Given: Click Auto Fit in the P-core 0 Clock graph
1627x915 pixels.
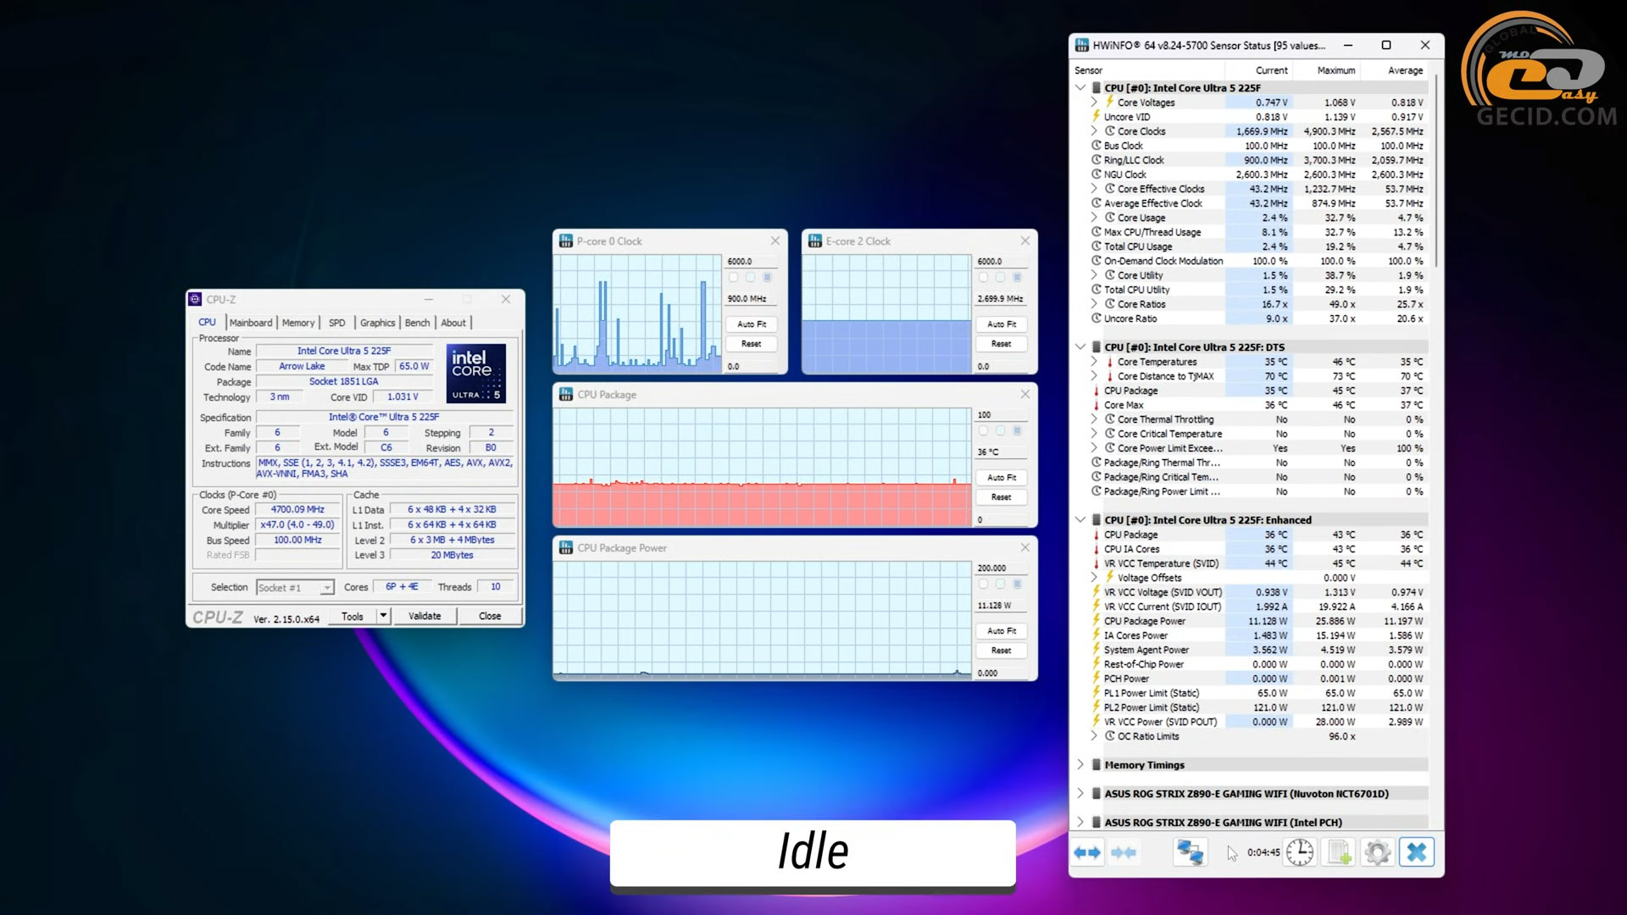Looking at the screenshot, I should pos(752,324).
